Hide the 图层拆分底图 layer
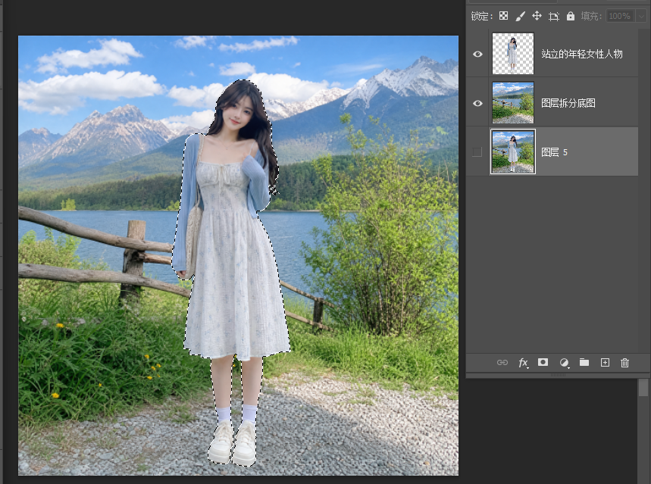Screen dimensions: 651x484 tap(478, 103)
